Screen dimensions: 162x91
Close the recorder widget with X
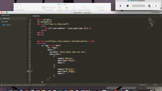pyautogui.click(x=156, y=6)
